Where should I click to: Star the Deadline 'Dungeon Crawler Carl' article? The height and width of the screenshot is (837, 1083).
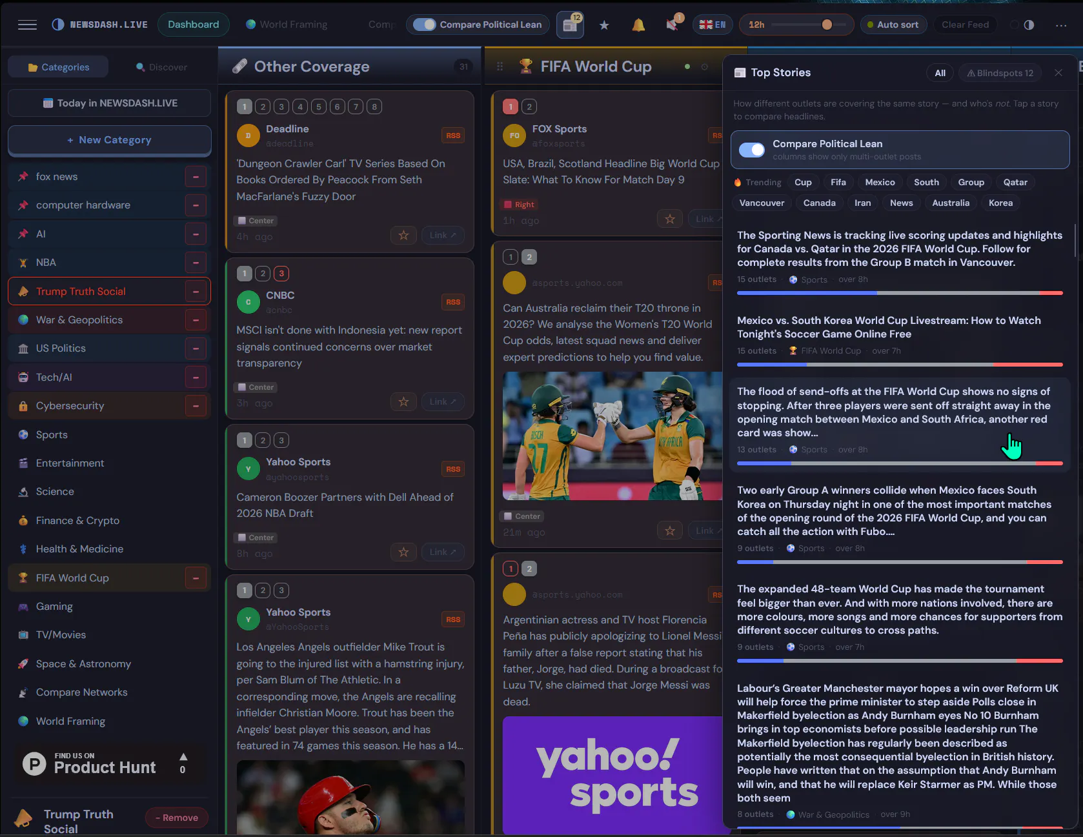click(x=403, y=235)
